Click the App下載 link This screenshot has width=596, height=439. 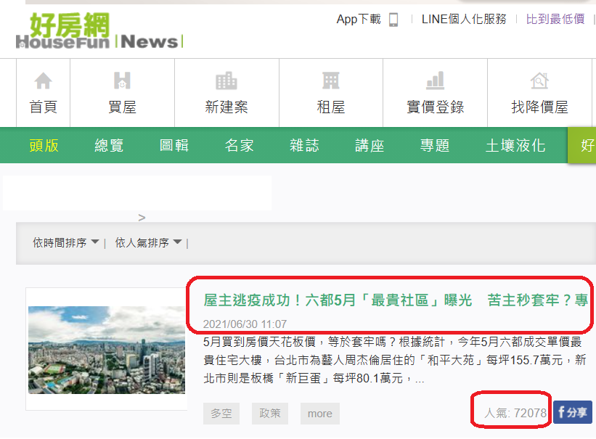click(x=359, y=19)
